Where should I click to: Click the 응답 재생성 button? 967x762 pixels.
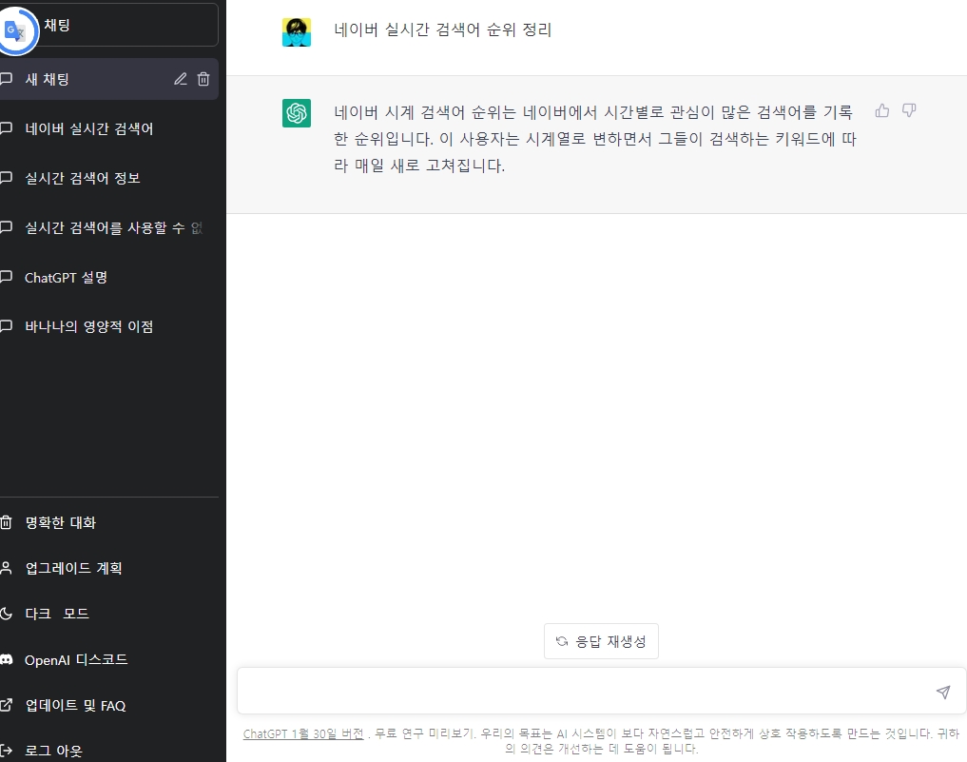click(601, 641)
